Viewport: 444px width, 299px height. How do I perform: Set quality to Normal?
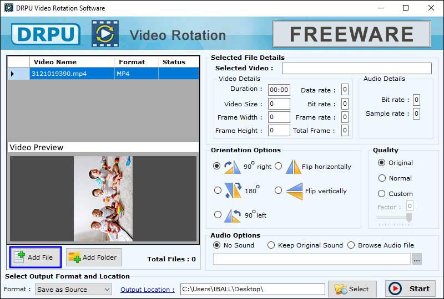click(x=382, y=178)
